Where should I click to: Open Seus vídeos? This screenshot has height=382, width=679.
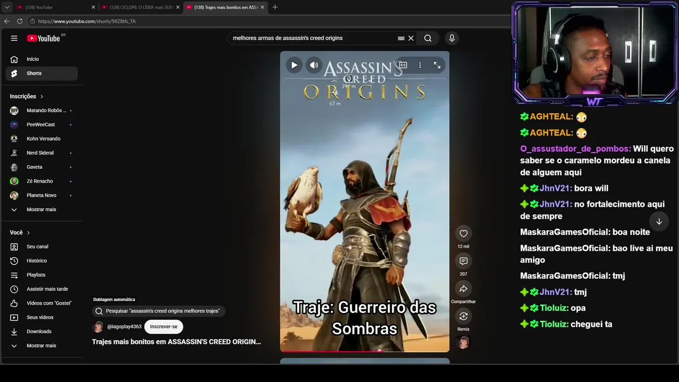(x=41, y=317)
